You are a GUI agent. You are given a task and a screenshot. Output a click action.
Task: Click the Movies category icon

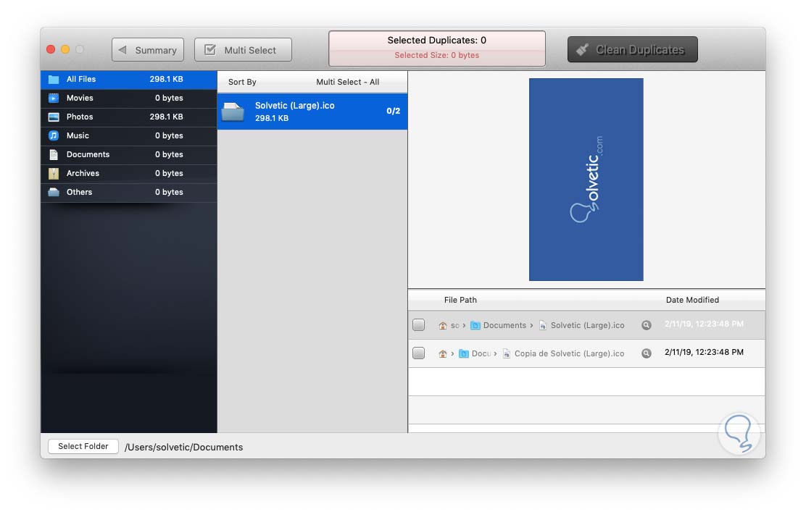54,98
